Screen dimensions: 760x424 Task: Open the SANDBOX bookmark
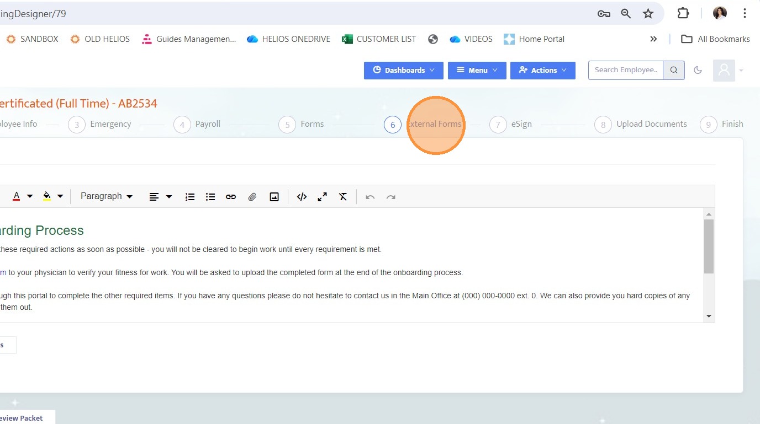(32, 39)
